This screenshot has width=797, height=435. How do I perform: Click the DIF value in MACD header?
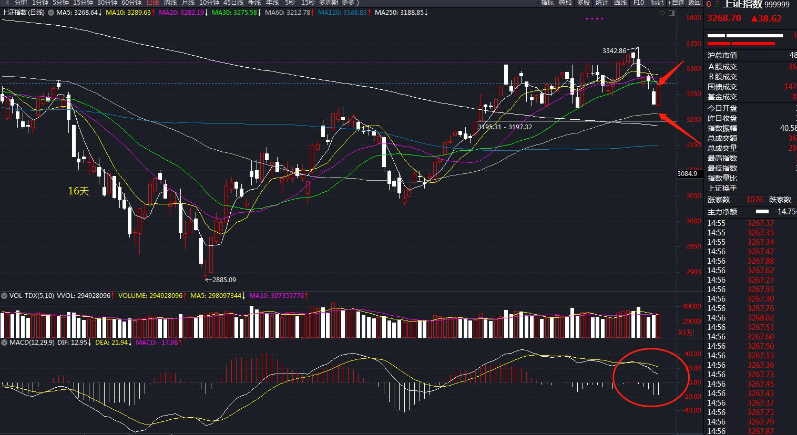73,343
